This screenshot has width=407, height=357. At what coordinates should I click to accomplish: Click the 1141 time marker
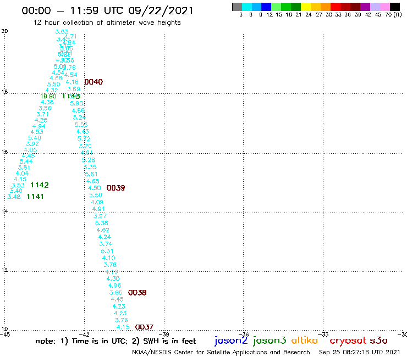[35, 196]
